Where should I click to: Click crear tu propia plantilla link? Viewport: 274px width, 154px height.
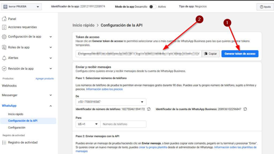point(153,147)
